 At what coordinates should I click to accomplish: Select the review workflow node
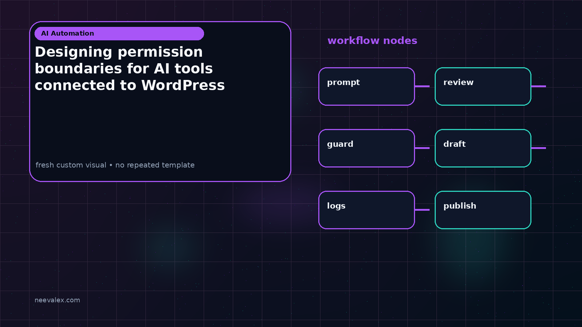[483, 86]
